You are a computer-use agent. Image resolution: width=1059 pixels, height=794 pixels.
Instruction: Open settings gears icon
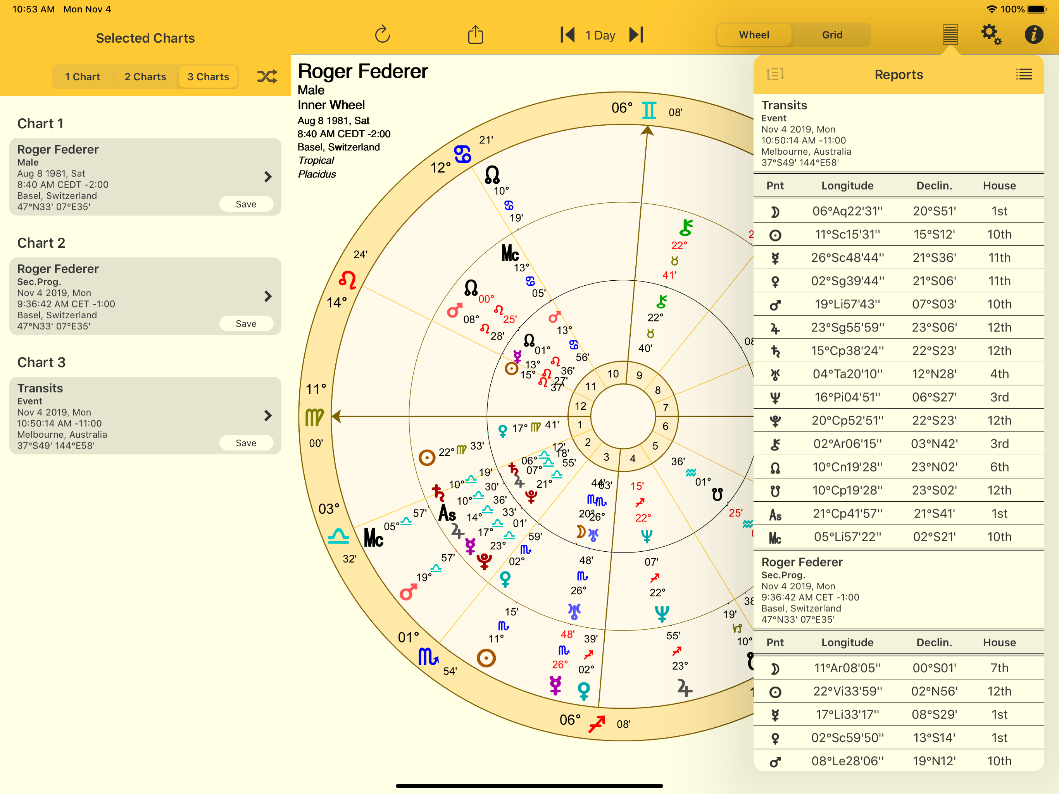990,35
